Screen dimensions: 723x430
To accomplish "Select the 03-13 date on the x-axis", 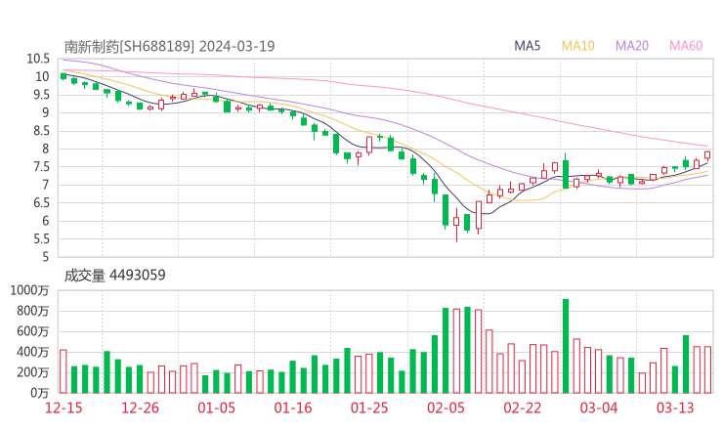I will click(675, 408).
